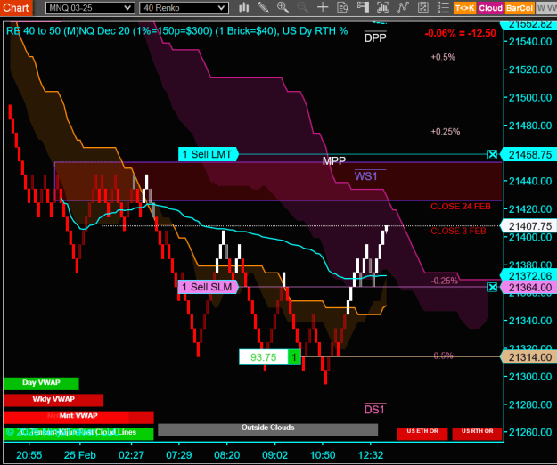This screenshot has height=465, width=557.
Task: Click the +0.25% level label
Action: pos(446,132)
